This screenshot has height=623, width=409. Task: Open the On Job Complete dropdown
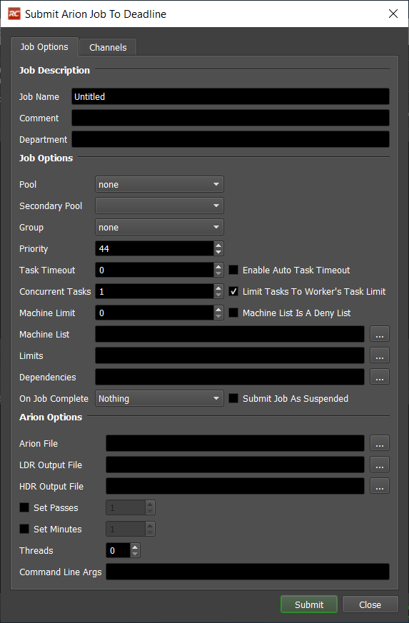click(x=159, y=398)
